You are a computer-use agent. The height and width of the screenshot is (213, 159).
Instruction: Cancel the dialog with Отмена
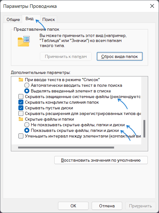click(x=107, y=206)
